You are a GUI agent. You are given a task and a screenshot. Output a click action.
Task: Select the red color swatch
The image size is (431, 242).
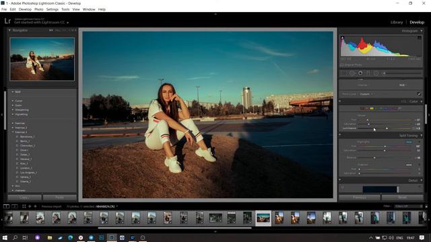pos(362,109)
